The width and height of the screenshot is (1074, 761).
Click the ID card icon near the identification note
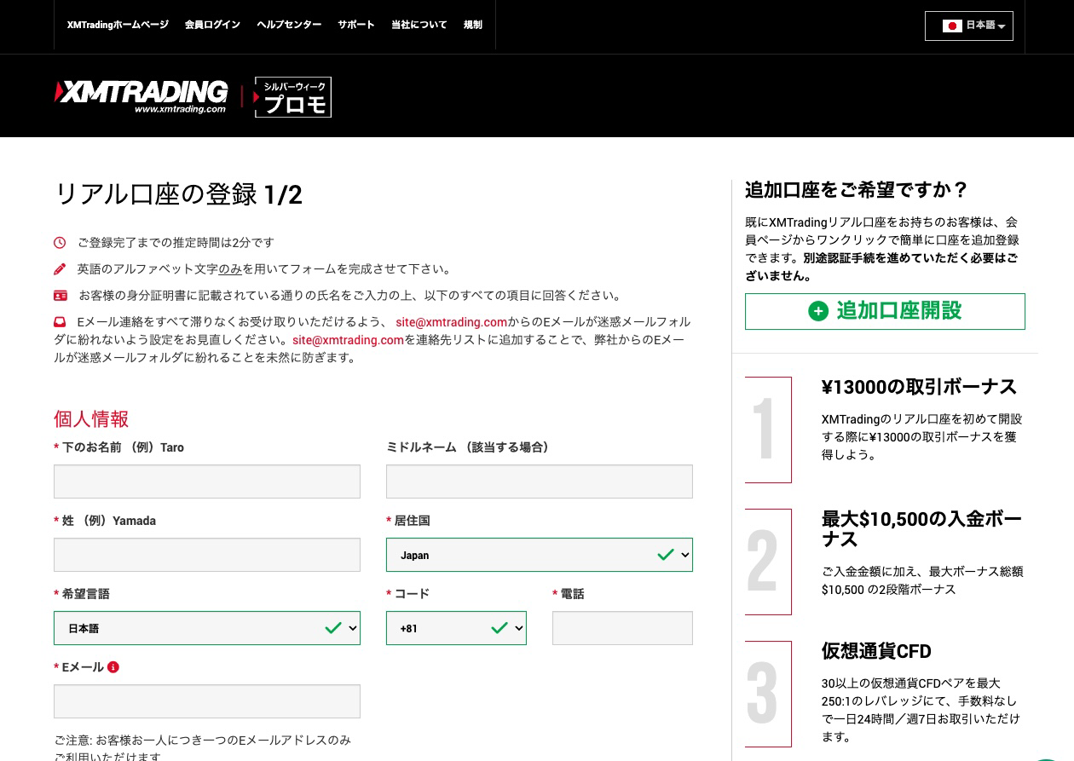(61, 295)
